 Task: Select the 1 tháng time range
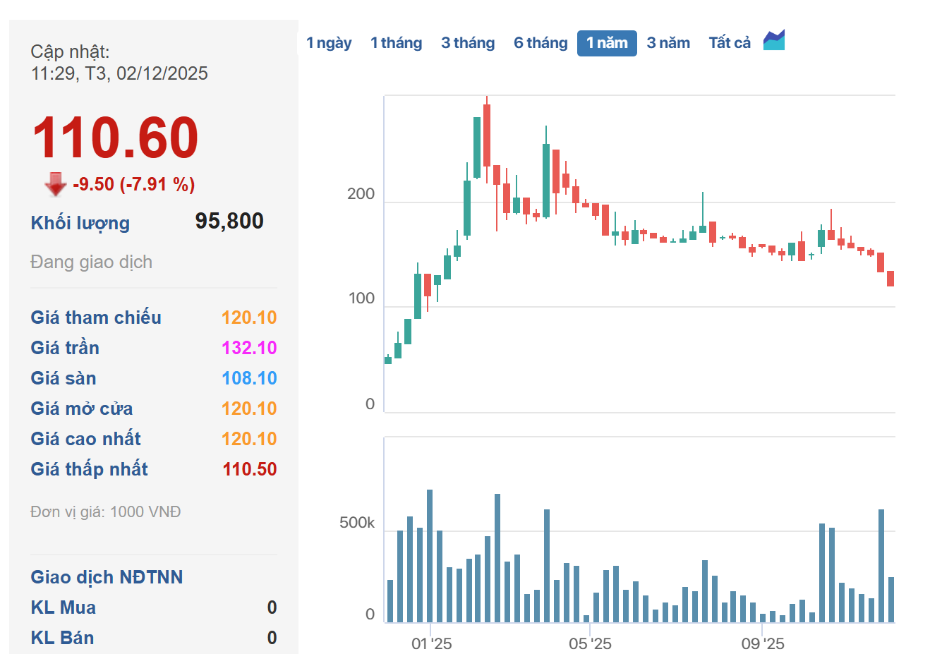pos(396,43)
